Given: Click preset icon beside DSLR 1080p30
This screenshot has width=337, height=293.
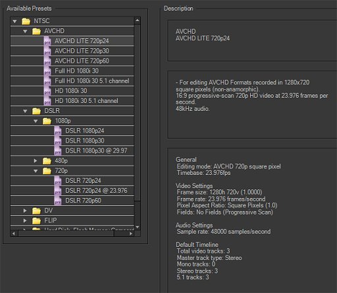Looking at the screenshot, I should [58, 141].
